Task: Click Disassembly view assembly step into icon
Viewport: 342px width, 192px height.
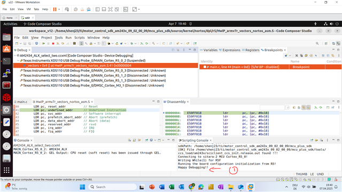Action: [316, 107]
